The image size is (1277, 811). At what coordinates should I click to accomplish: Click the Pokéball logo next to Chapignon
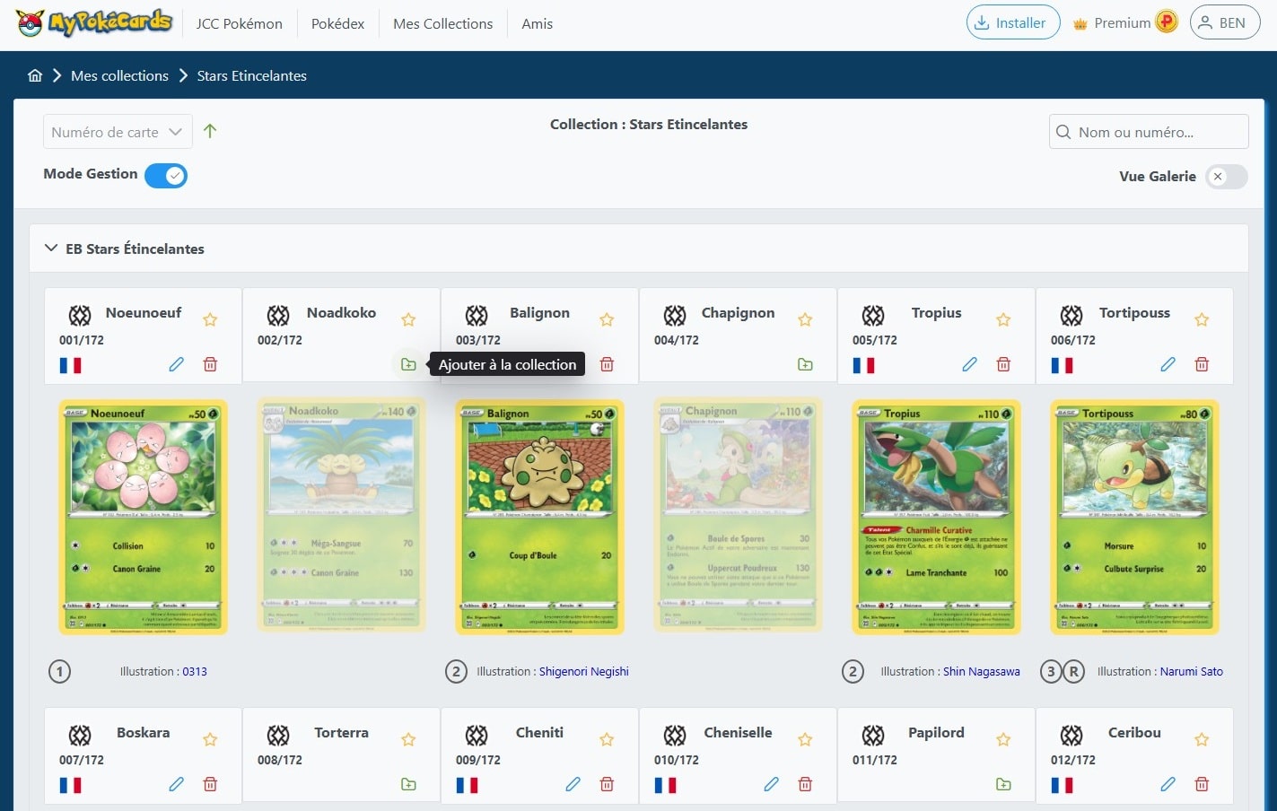coord(675,316)
